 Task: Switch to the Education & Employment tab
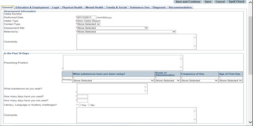click(x=32, y=7)
